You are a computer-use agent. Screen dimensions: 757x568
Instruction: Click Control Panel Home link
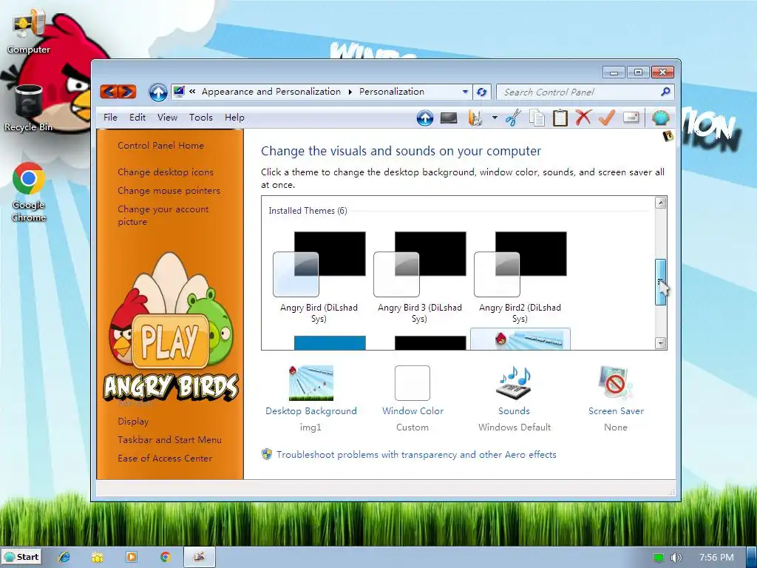coord(160,146)
